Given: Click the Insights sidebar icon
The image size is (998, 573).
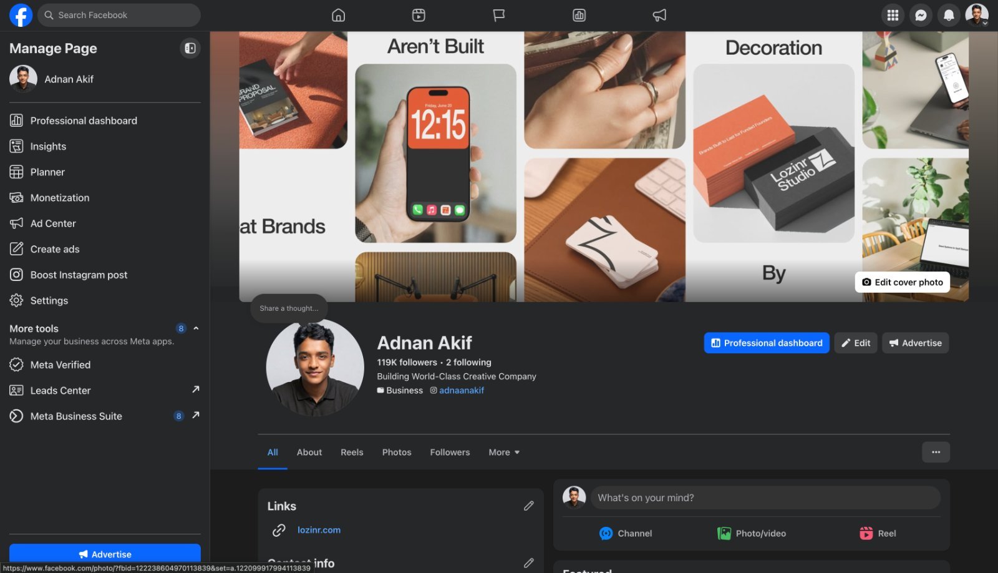Looking at the screenshot, I should (x=16, y=146).
